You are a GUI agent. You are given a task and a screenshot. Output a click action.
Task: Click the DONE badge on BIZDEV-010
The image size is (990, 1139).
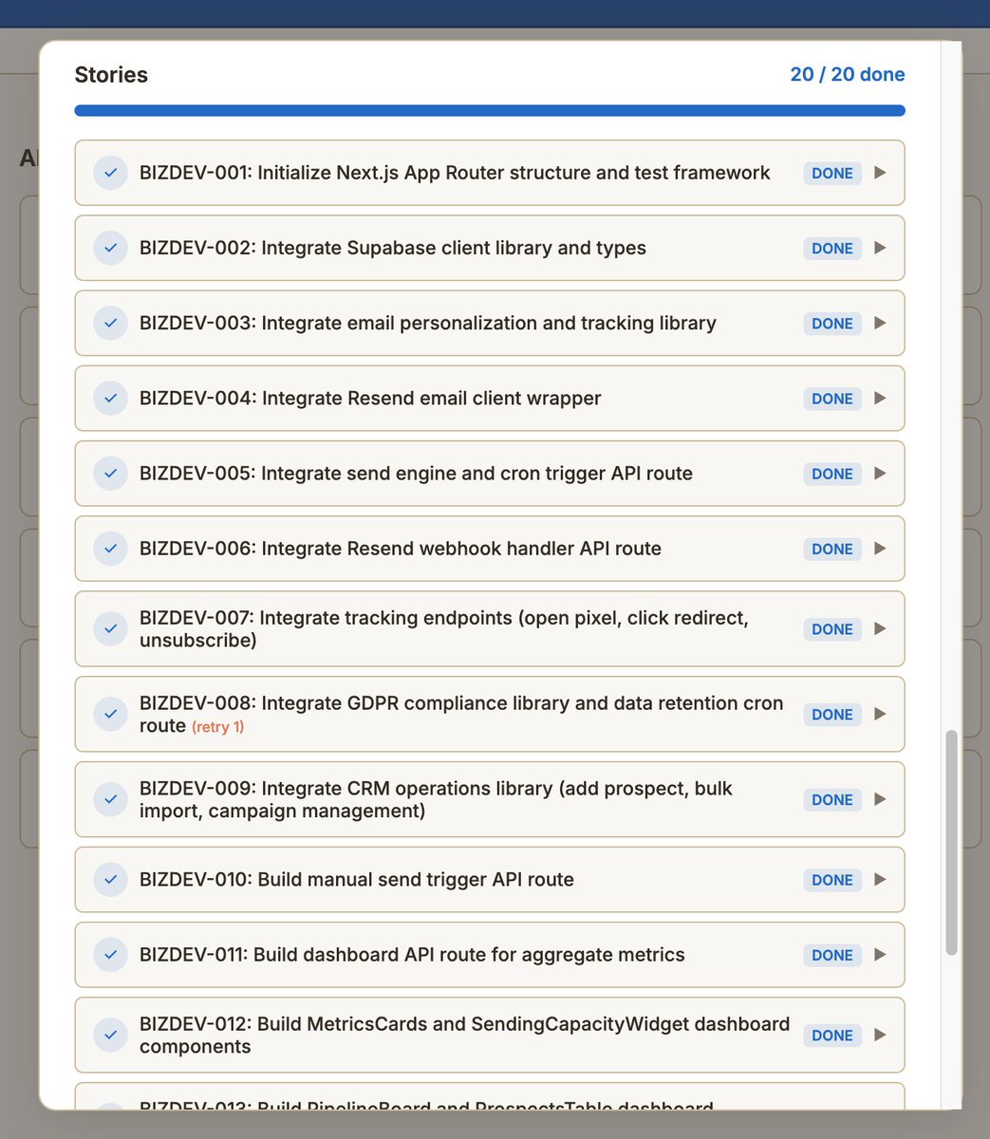pyautogui.click(x=831, y=880)
